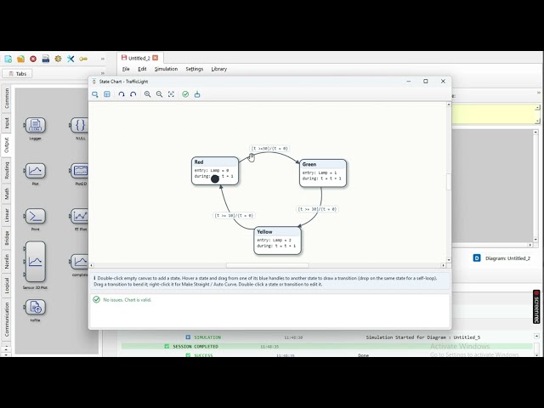This screenshot has width=544, height=408.
Task: Click the Tabs button
Action: tap(17, 74)
